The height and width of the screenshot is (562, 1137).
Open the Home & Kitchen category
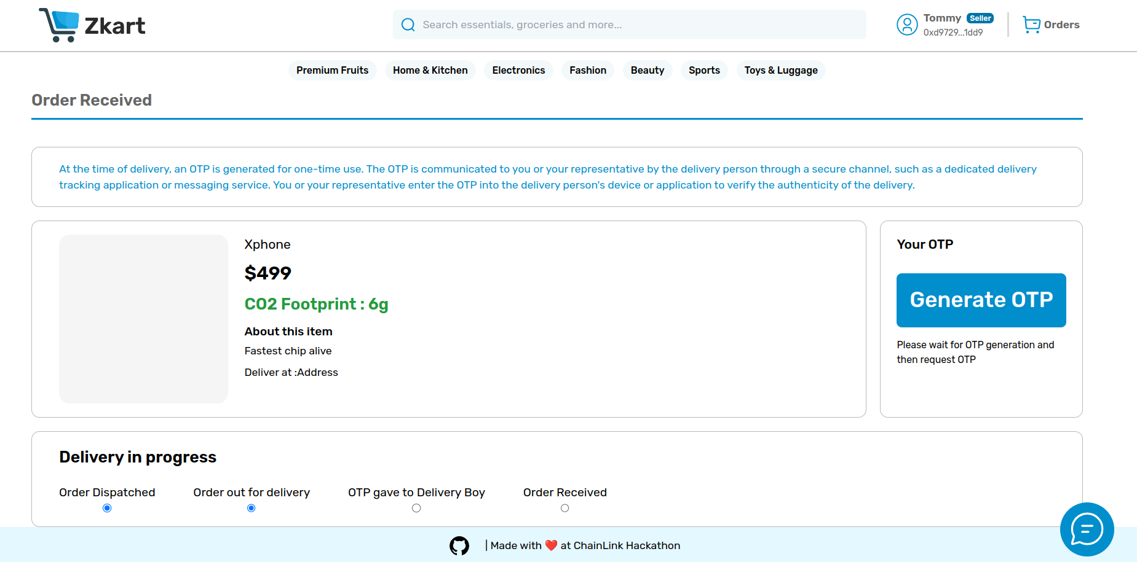[x=430, y=70]
